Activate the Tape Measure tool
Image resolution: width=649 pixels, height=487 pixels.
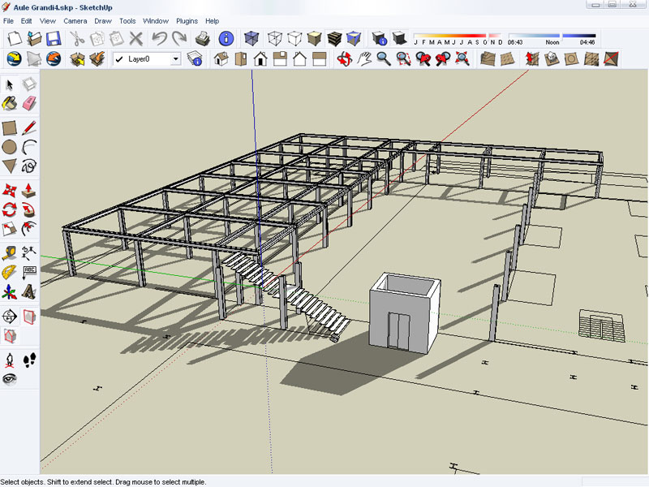pos(10,252)
